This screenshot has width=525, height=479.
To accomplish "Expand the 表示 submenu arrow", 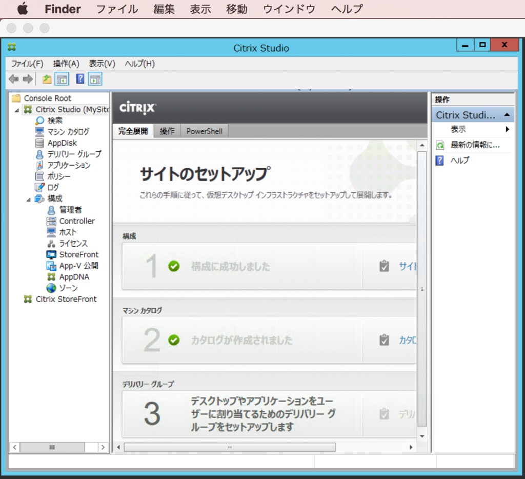I will coord(508,129).
